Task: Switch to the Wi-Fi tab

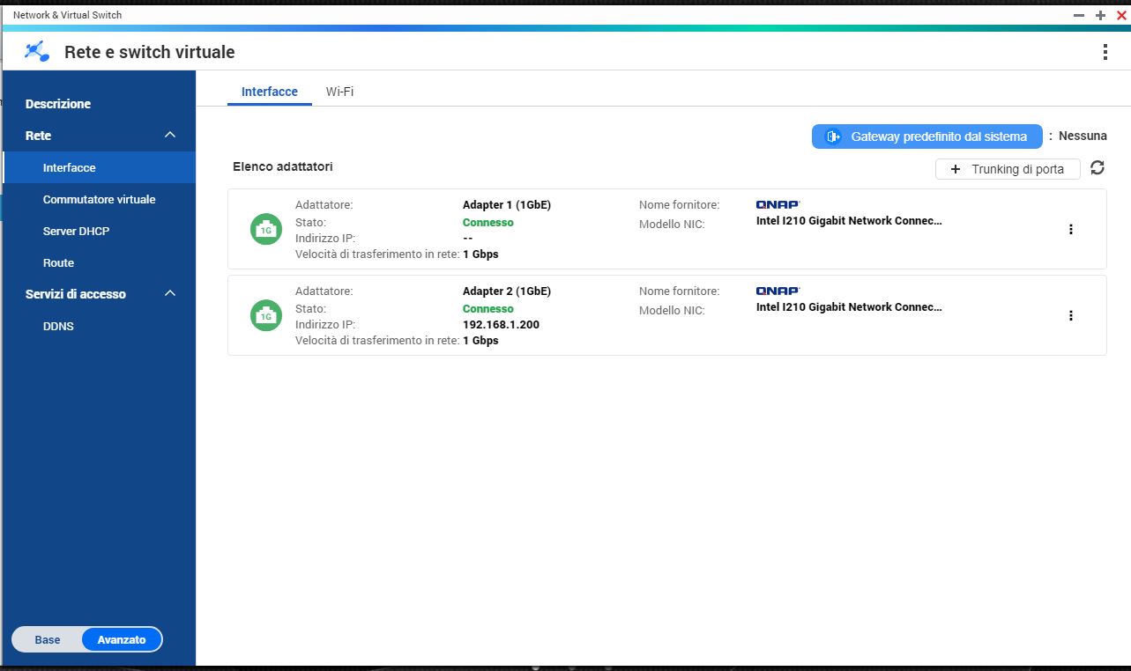Action: (339, 92)
